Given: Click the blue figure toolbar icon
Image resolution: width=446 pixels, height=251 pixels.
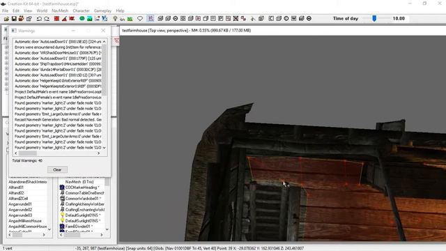Looking at the screenshot, I should pyautogui.click(x=105, y=19).
